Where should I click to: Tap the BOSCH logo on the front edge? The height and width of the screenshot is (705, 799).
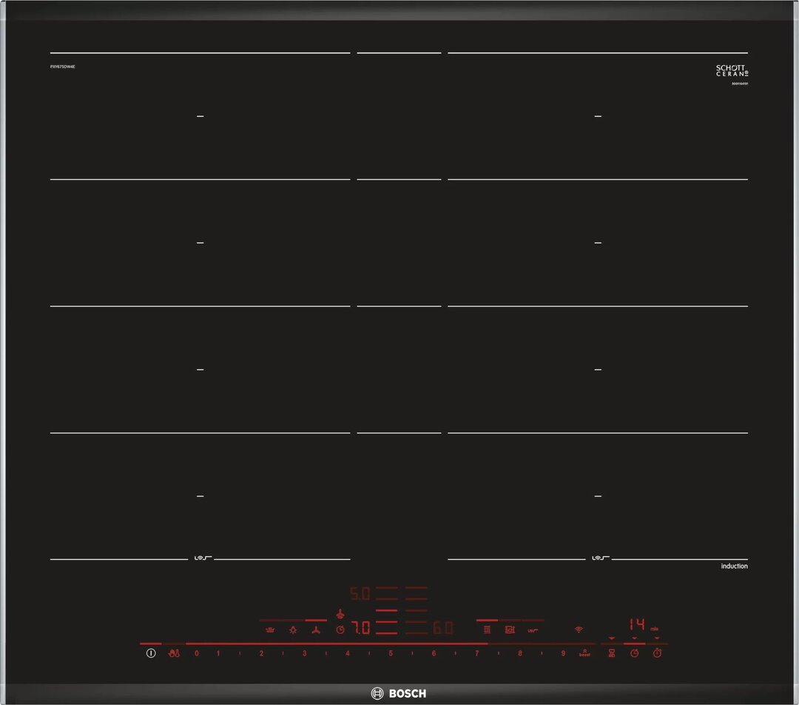tap(399, 693)
